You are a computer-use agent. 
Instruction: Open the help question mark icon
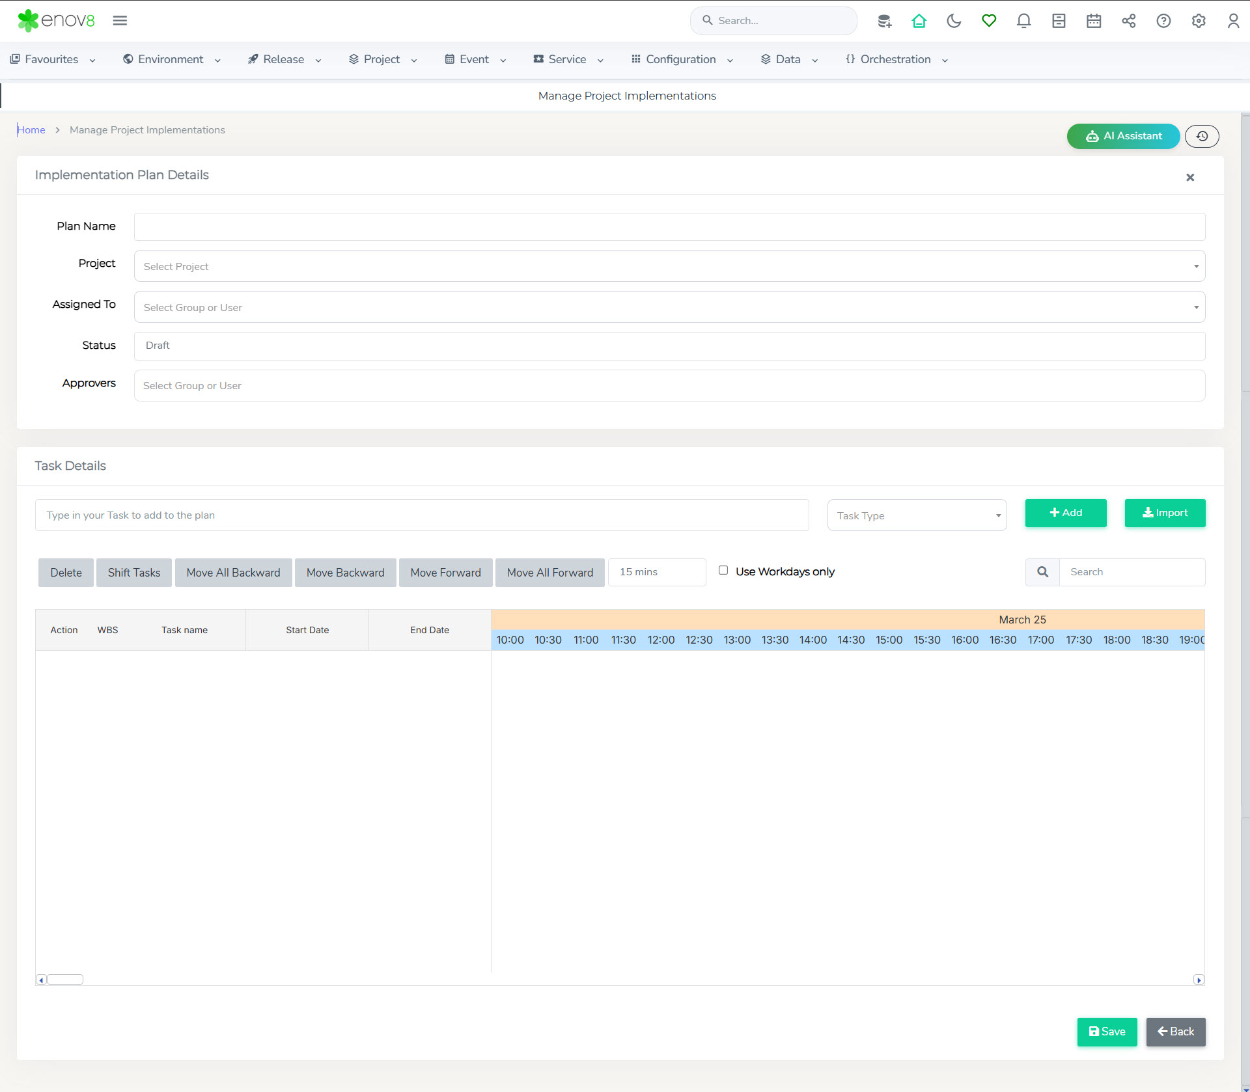click(x=1163, y=21)
